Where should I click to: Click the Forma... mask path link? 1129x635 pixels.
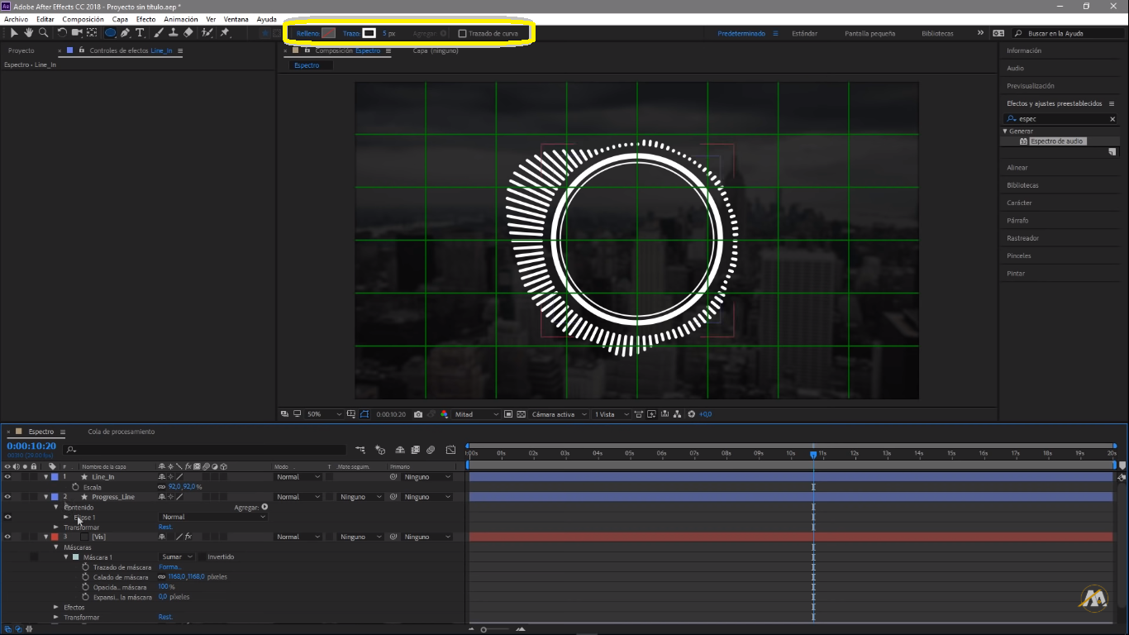click(169, 567)
